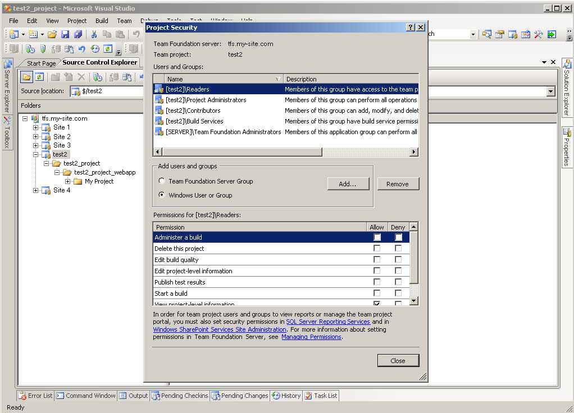
Task: Click Get Latest icon in Source Control Explorer toolbar
Action: [x=97, y=77]
